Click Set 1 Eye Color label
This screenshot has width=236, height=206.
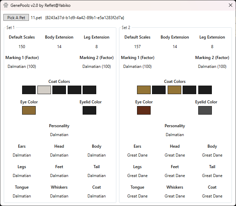click(29, 102)
